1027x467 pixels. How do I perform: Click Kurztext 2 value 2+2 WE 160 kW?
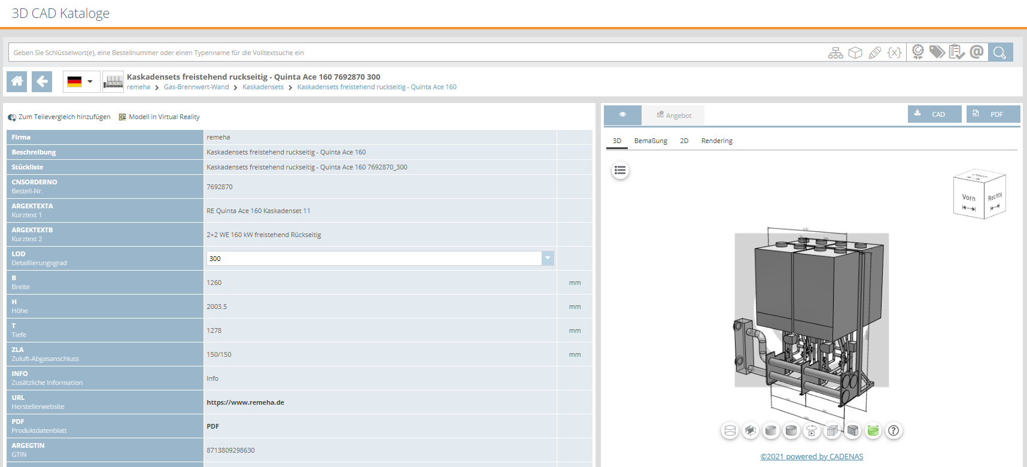(264, 235)
